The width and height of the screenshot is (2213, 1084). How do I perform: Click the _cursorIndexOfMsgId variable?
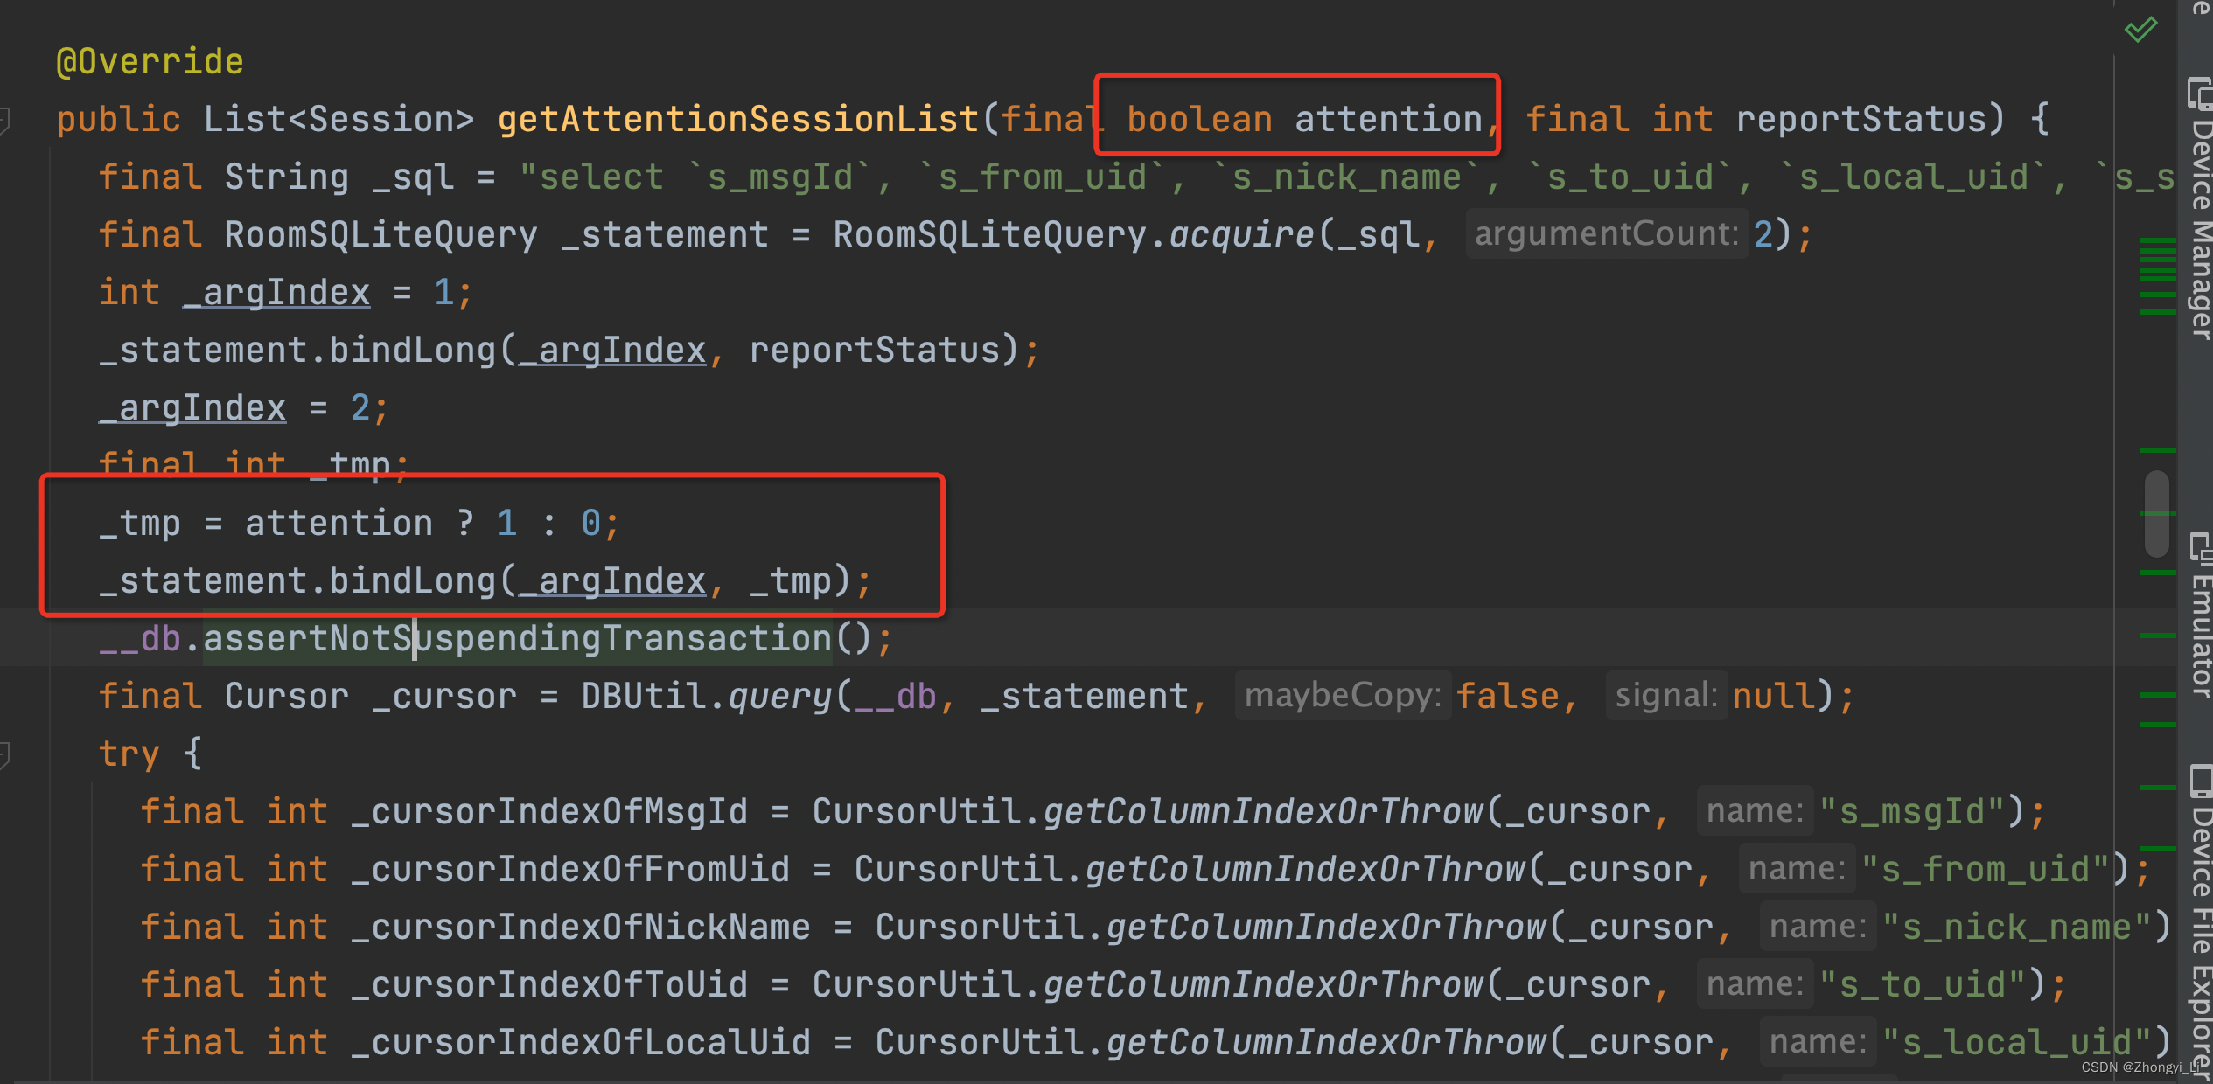point(549,812)
